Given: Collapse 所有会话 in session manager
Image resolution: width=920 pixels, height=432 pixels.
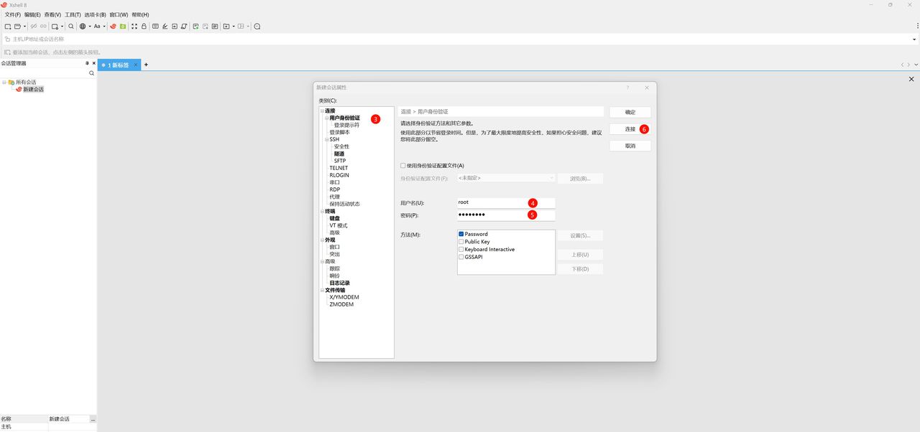Looking at the screenshot, I should pyautogui.click(x=4, y=82).
